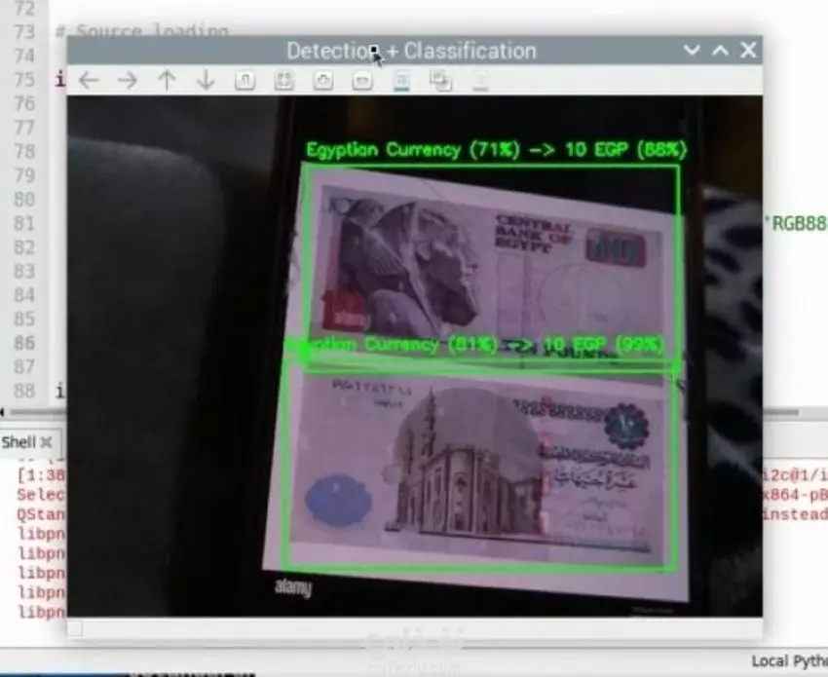Select the Shell tab in Thonny
Image resolution: width=828 pixels, height=677 pixels.
click(19, 442)
